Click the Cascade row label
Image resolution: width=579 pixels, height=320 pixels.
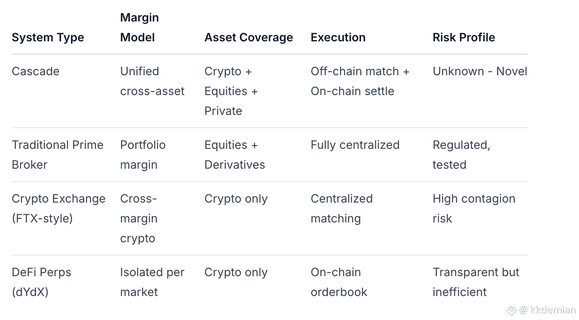[36, 71]
